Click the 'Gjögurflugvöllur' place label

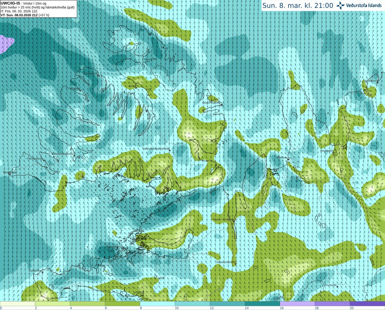pyautogui.click(x=212, y=103)
